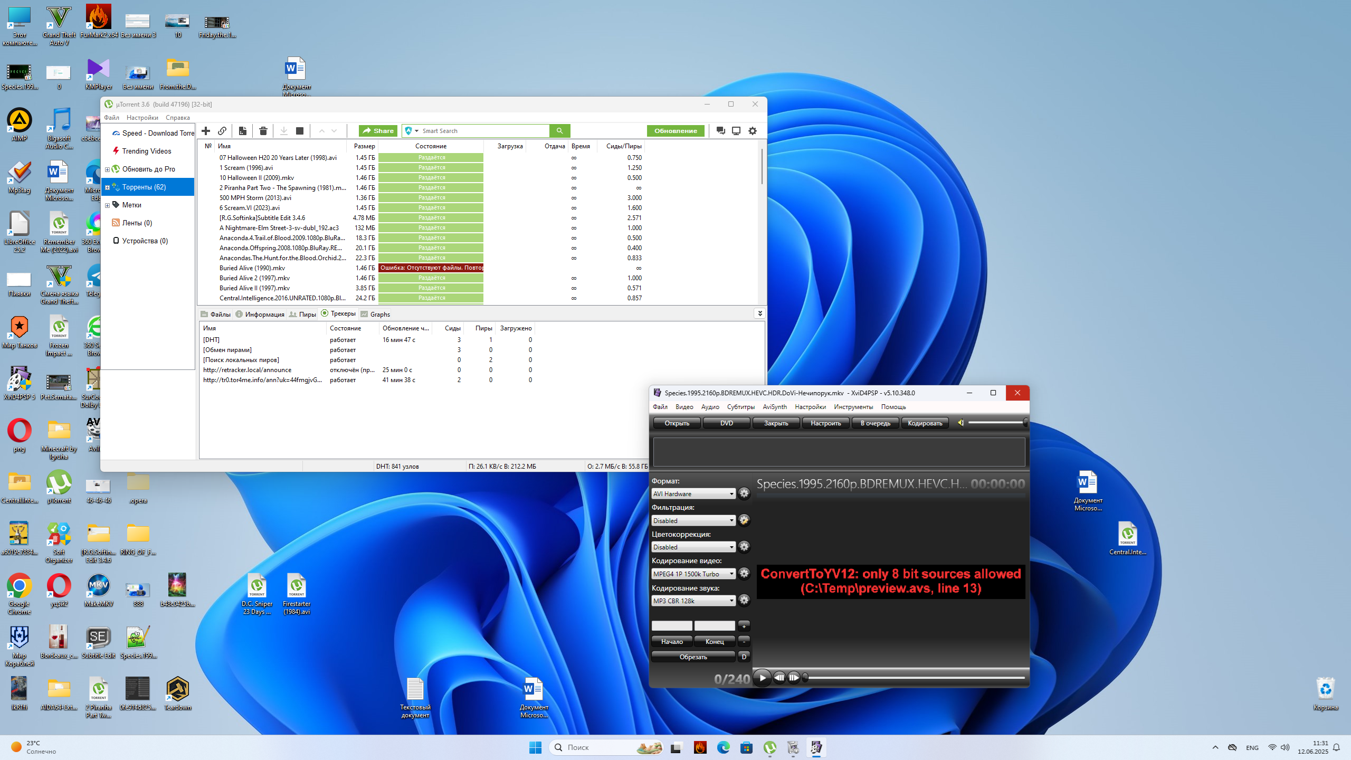Open audio encoding preset MP3 CBR 128k
This screenshot has height=760, width=1351.
coord(693,601)
